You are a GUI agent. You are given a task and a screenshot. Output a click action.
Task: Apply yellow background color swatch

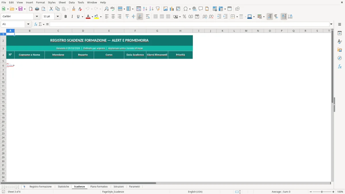click(x=97, y=17)
